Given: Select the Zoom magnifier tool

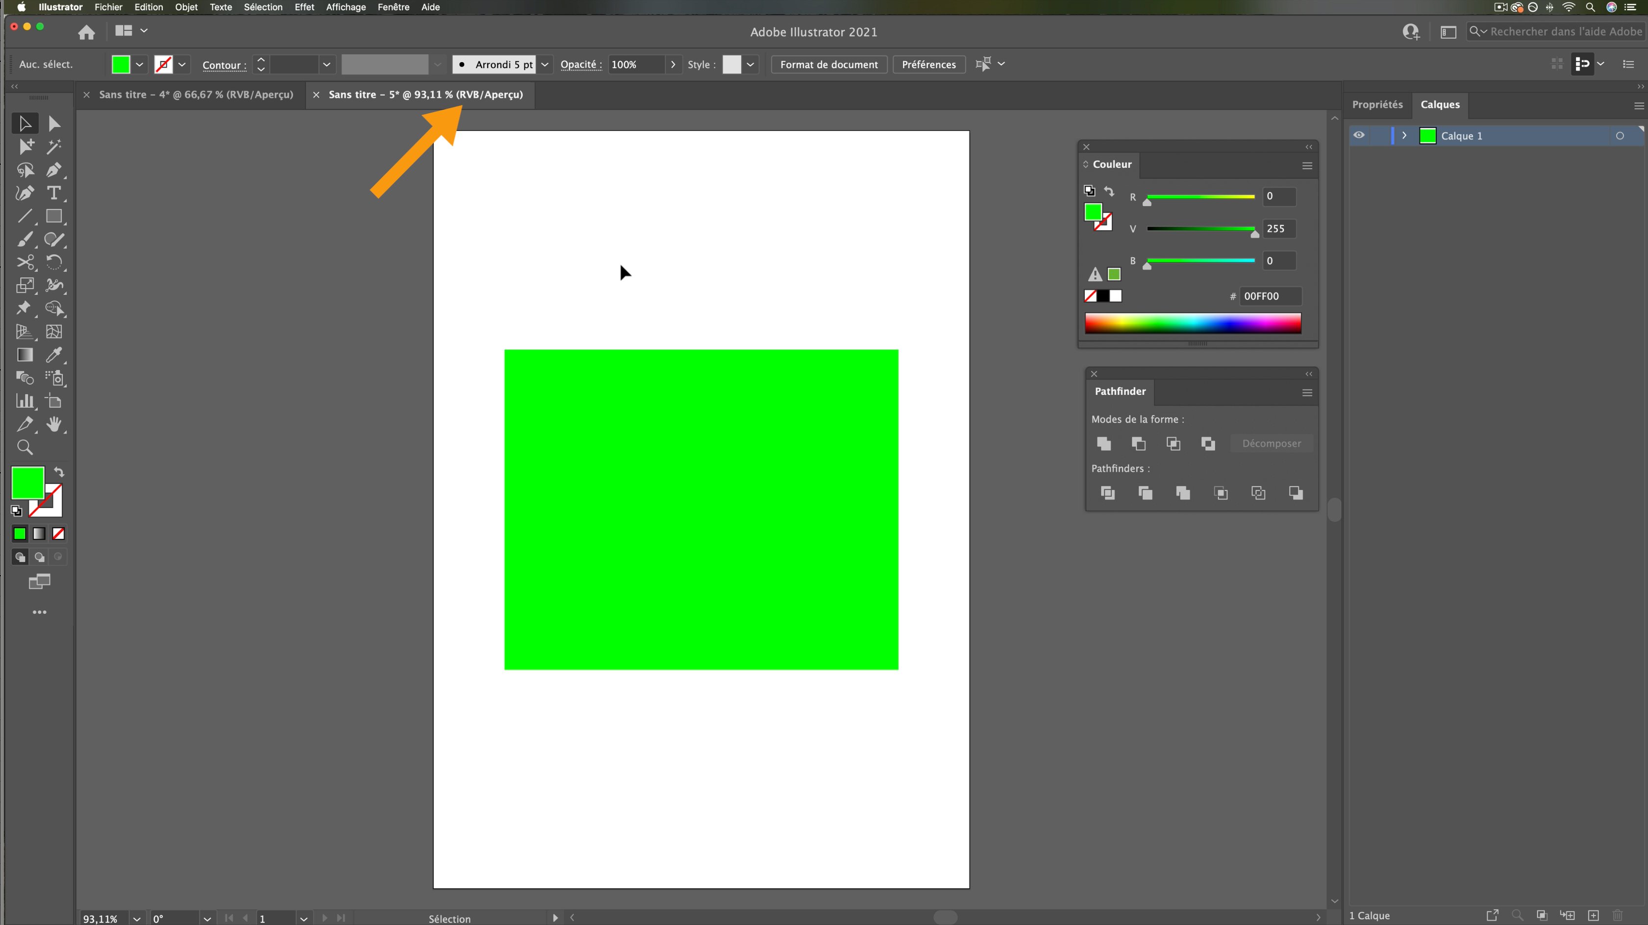Looking at the screenshot, I should point(25,447).
